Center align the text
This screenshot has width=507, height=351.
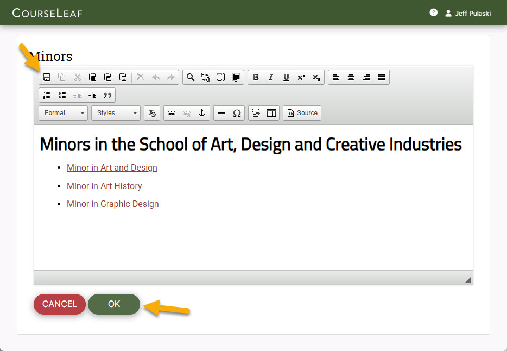(x=351, y=77)
